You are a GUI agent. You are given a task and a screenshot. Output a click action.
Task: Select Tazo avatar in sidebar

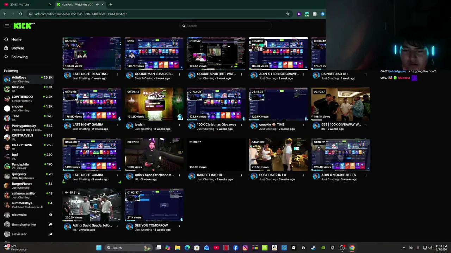[7, 118]
